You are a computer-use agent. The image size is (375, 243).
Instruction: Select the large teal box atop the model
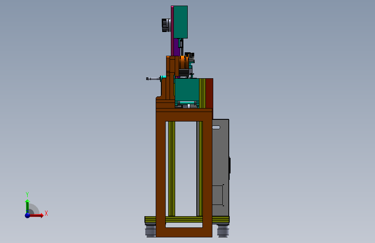tap(180, 22)
